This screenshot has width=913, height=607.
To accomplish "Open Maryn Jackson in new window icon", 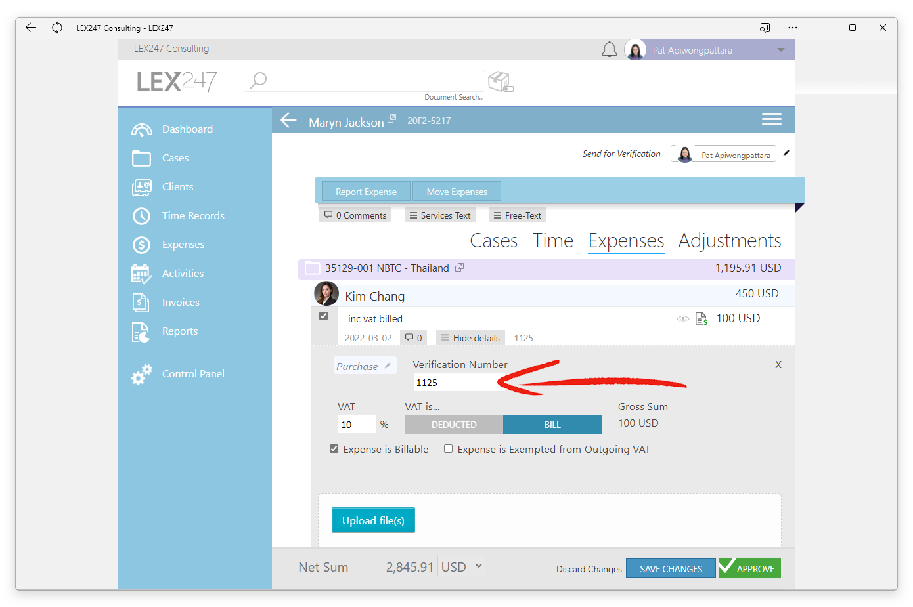I will [391, 119].
